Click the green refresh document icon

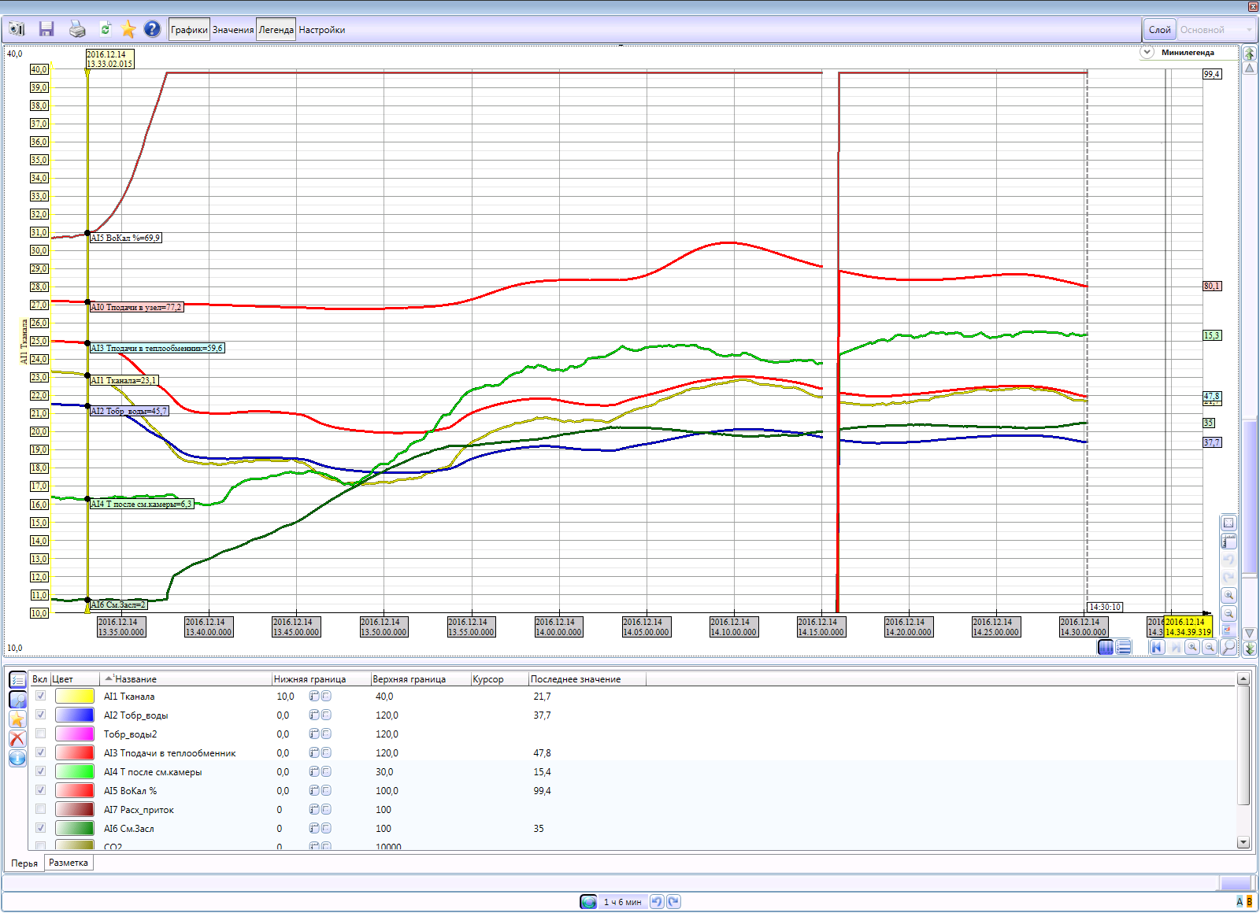105,29
